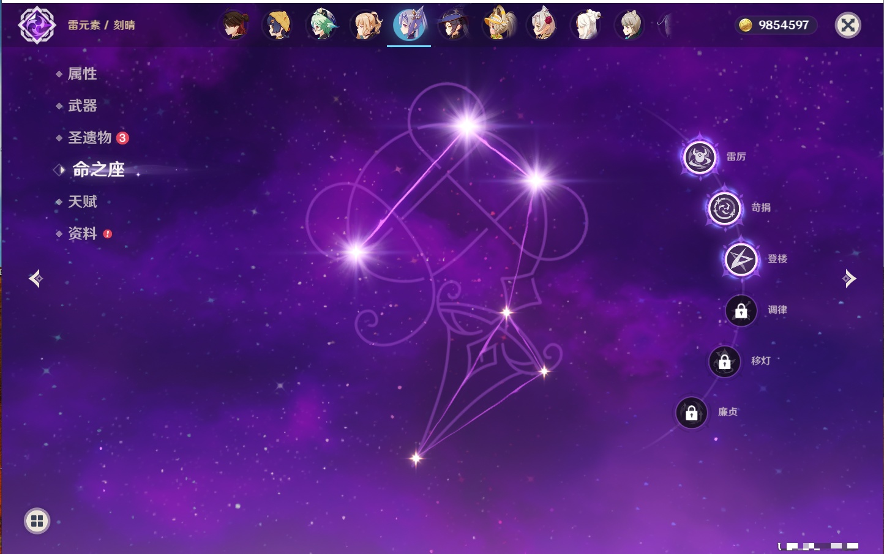Switch to the green-haired Sucrose avatar

pyautogui.click(x=322, y=25)
